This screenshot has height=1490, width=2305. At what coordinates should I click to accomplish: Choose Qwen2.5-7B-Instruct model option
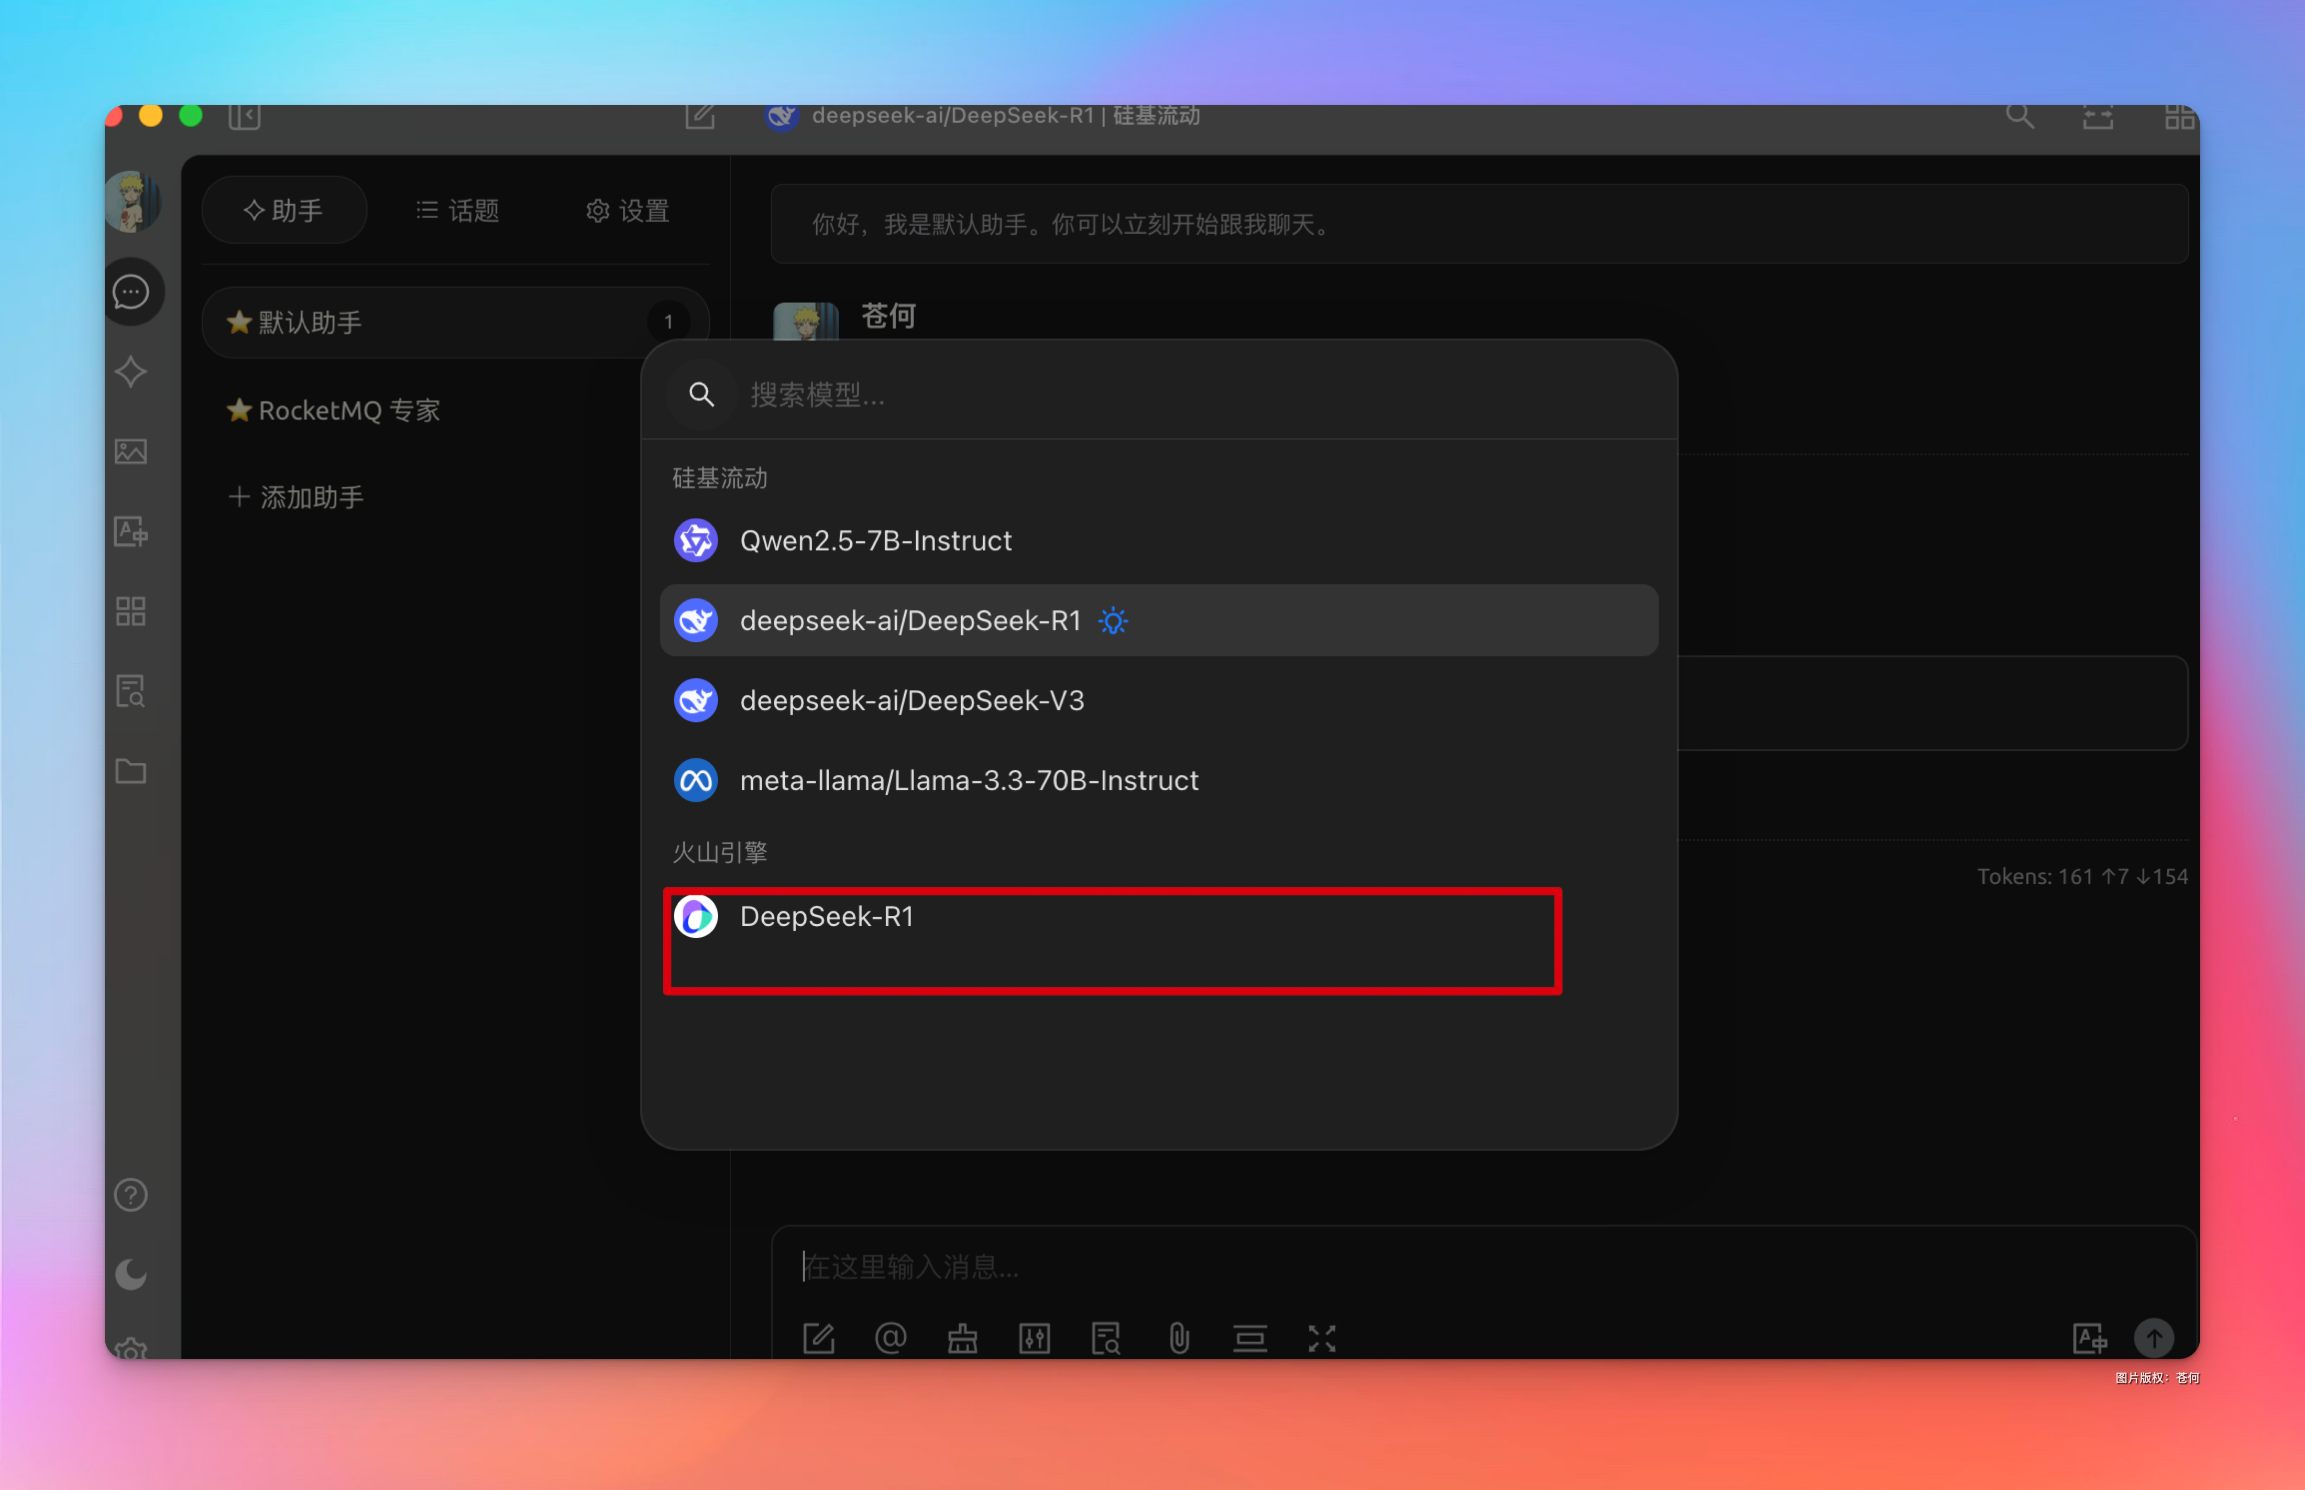pos(875,541)
